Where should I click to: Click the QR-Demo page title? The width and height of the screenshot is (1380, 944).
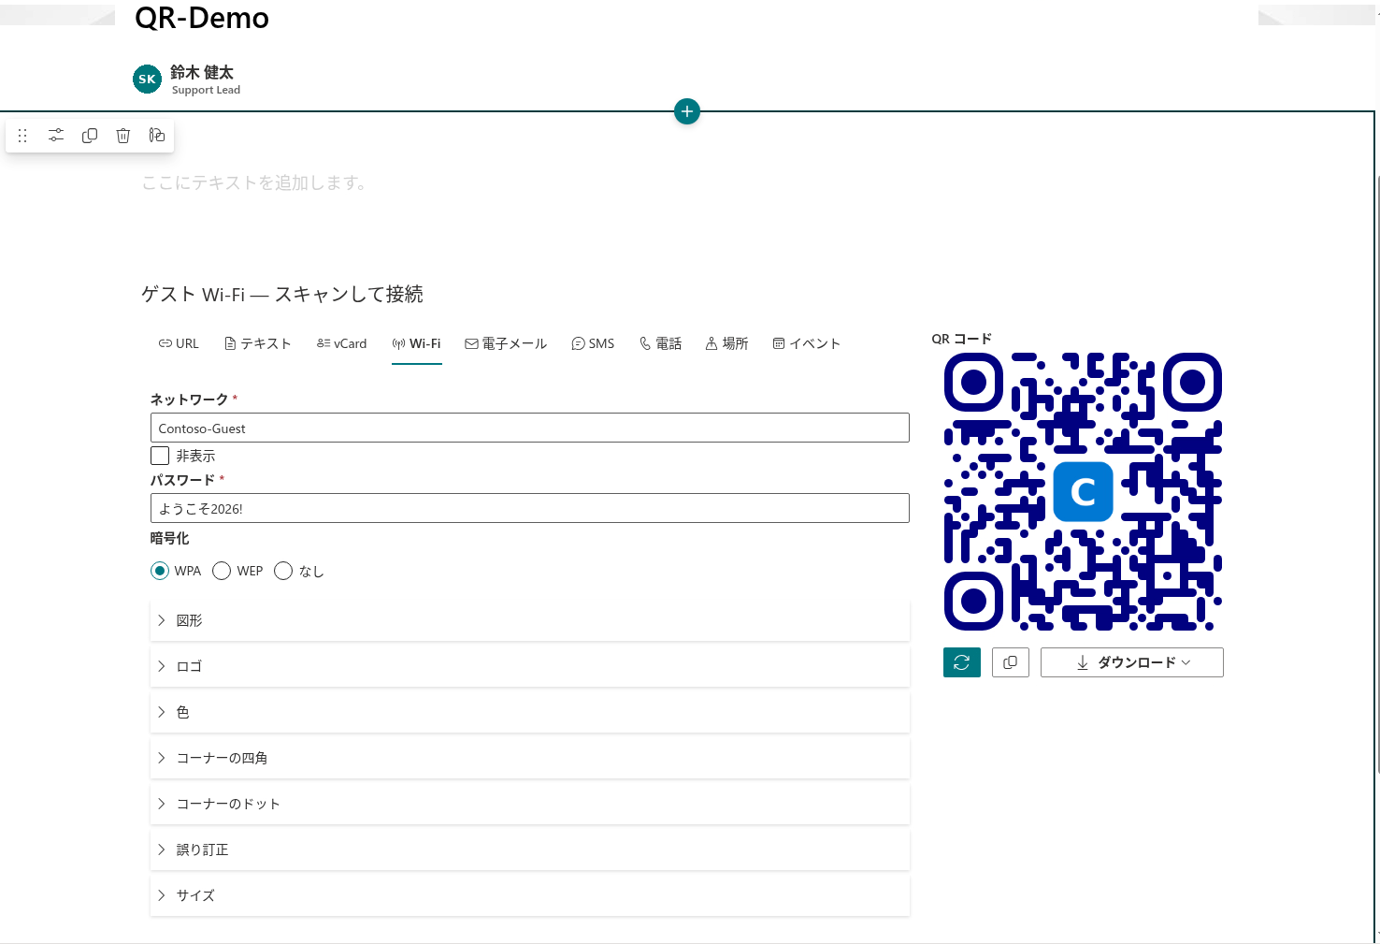[202, 18]
